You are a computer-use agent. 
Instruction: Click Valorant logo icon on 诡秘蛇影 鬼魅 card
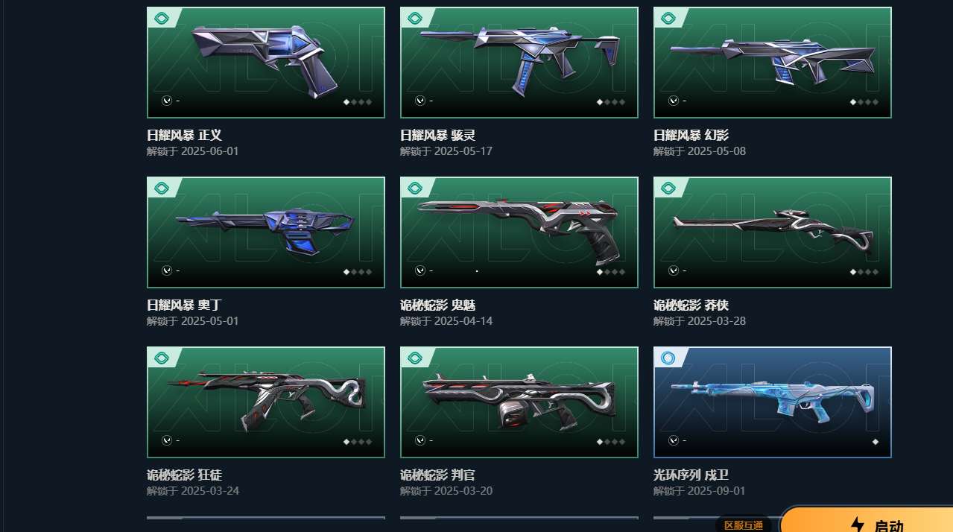point(420,270)
